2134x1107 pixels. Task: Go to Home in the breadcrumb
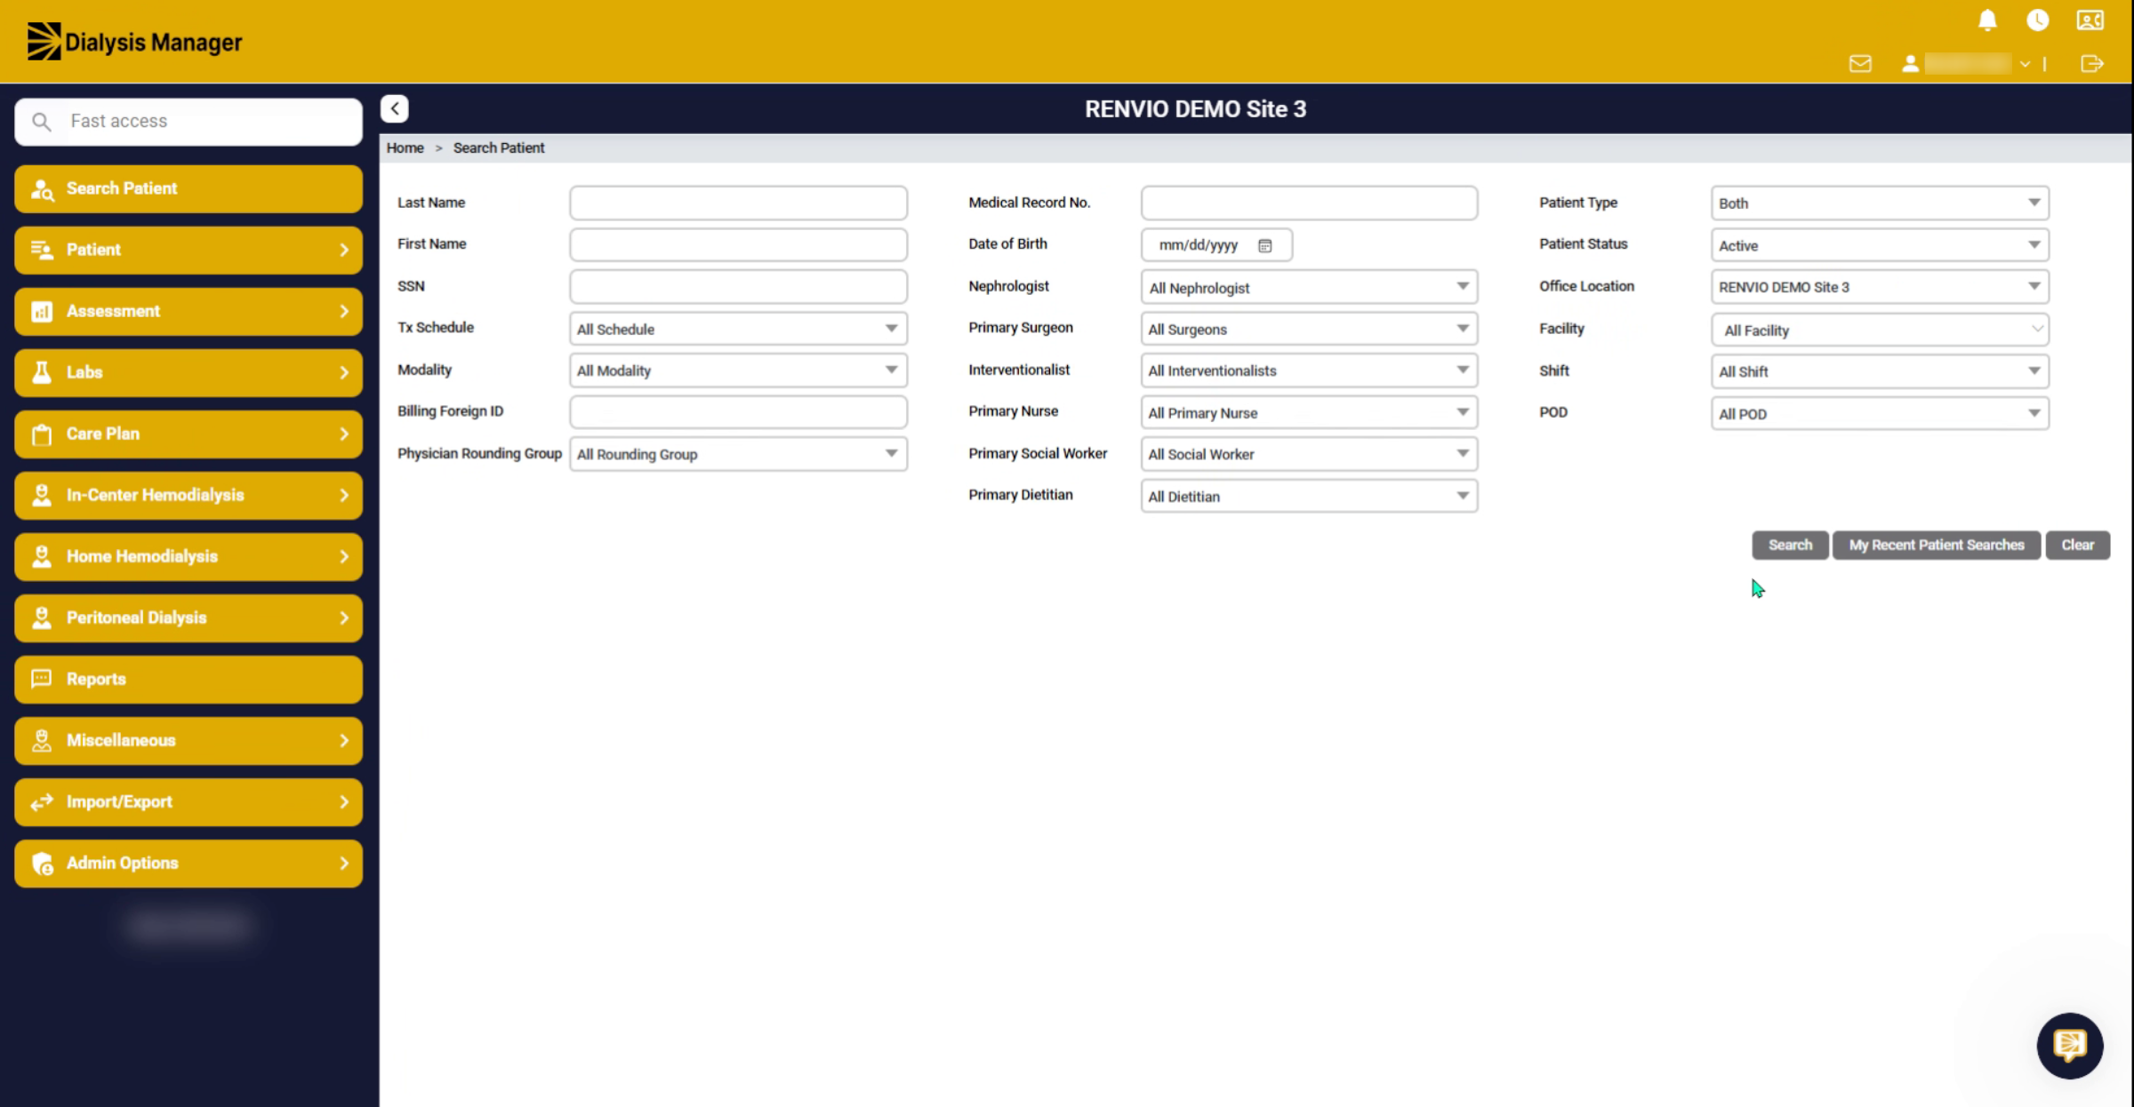point(405,147)
